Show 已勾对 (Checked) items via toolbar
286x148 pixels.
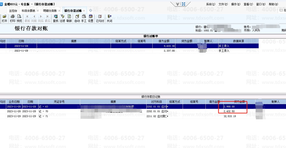[x=100, y=18]
